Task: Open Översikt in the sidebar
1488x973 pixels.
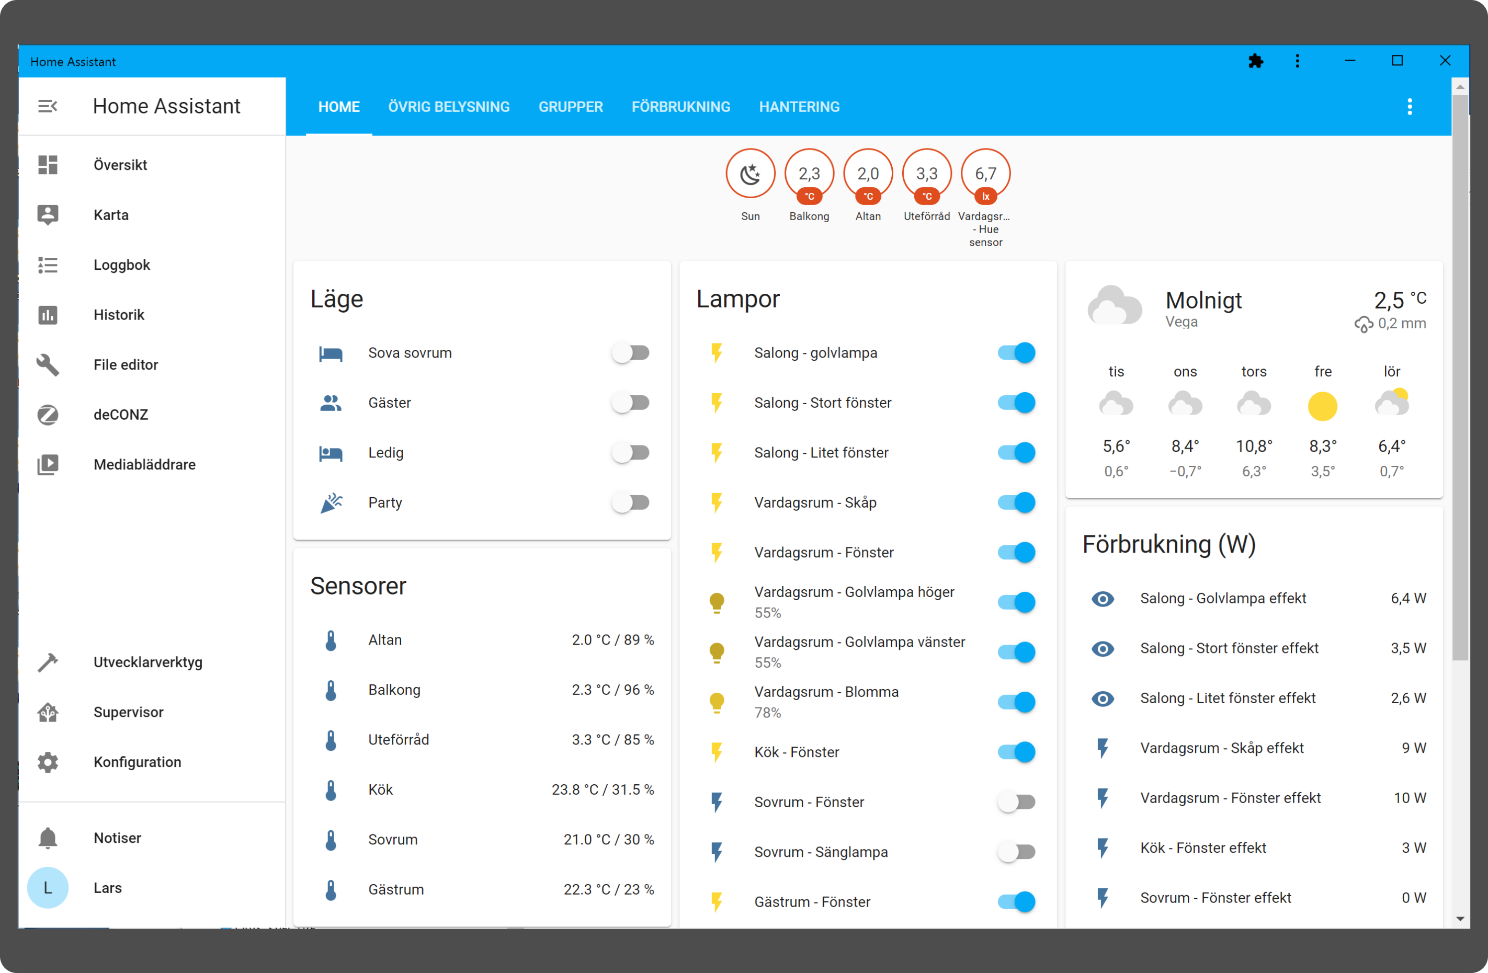Action: coord(152,165)
